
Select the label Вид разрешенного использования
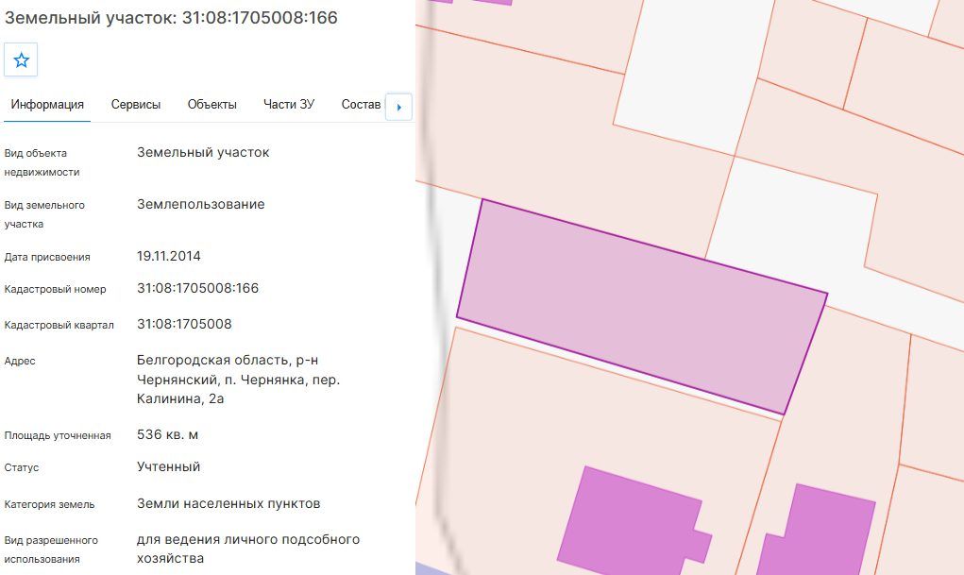point(51,550)
